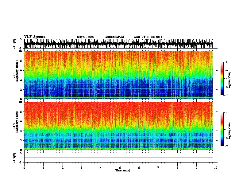Screen dimensions: 243x188
Task: Click the ch.2 color bar log(PSD) unit label
Action: tap(230, 131)
